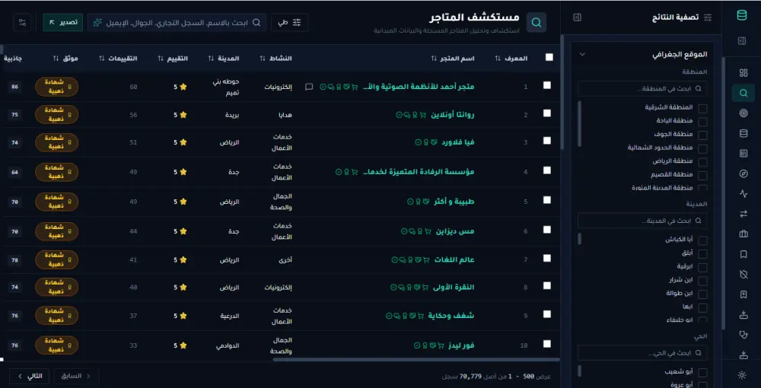Check the منطقة القصيم region filter
Image resolution: width=761 pixels, height=388 pixels.
pos(702,175)
